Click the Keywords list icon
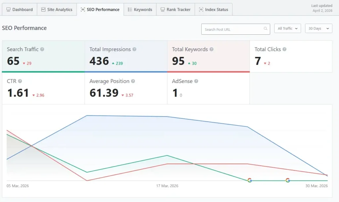The width and height of the screenshot is (339, 202). point(129,9)
